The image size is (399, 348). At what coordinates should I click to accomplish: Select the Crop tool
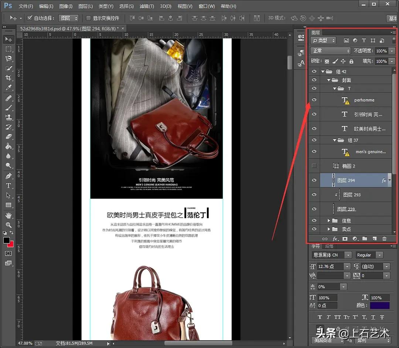[8, 78]
